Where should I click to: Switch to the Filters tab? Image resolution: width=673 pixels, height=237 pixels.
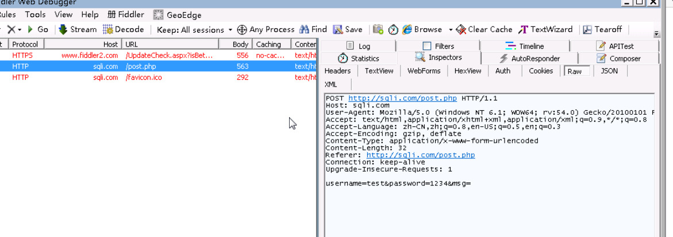click(x=438, y=46)
